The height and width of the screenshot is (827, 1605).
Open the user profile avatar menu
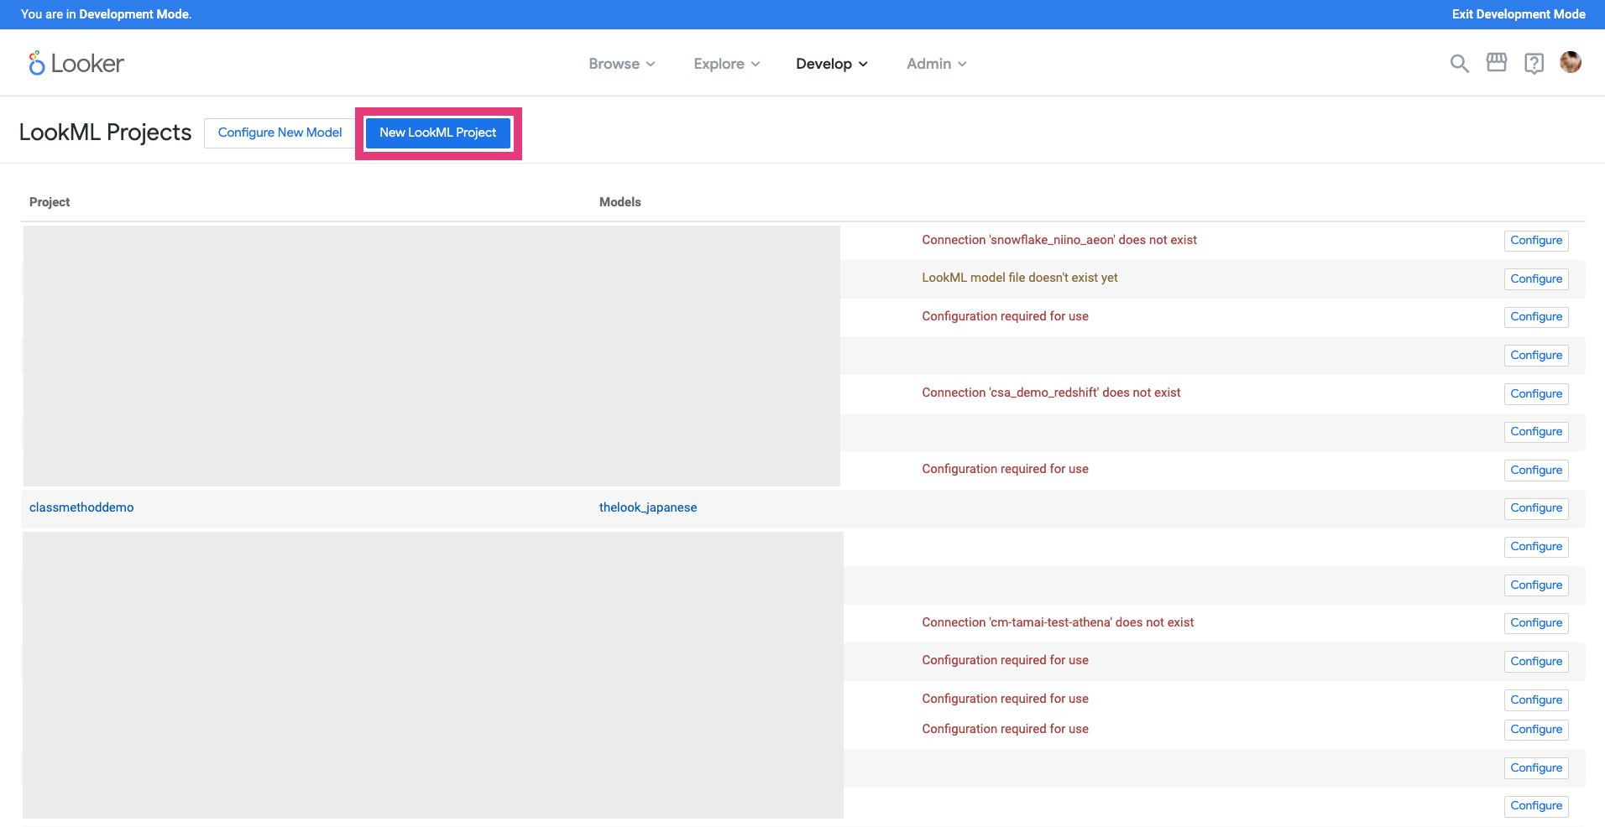click(1571, 62)
